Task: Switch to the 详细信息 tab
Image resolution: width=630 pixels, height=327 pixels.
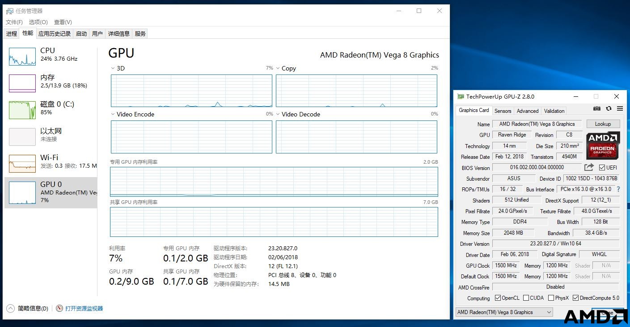Action: click(119, 33)
